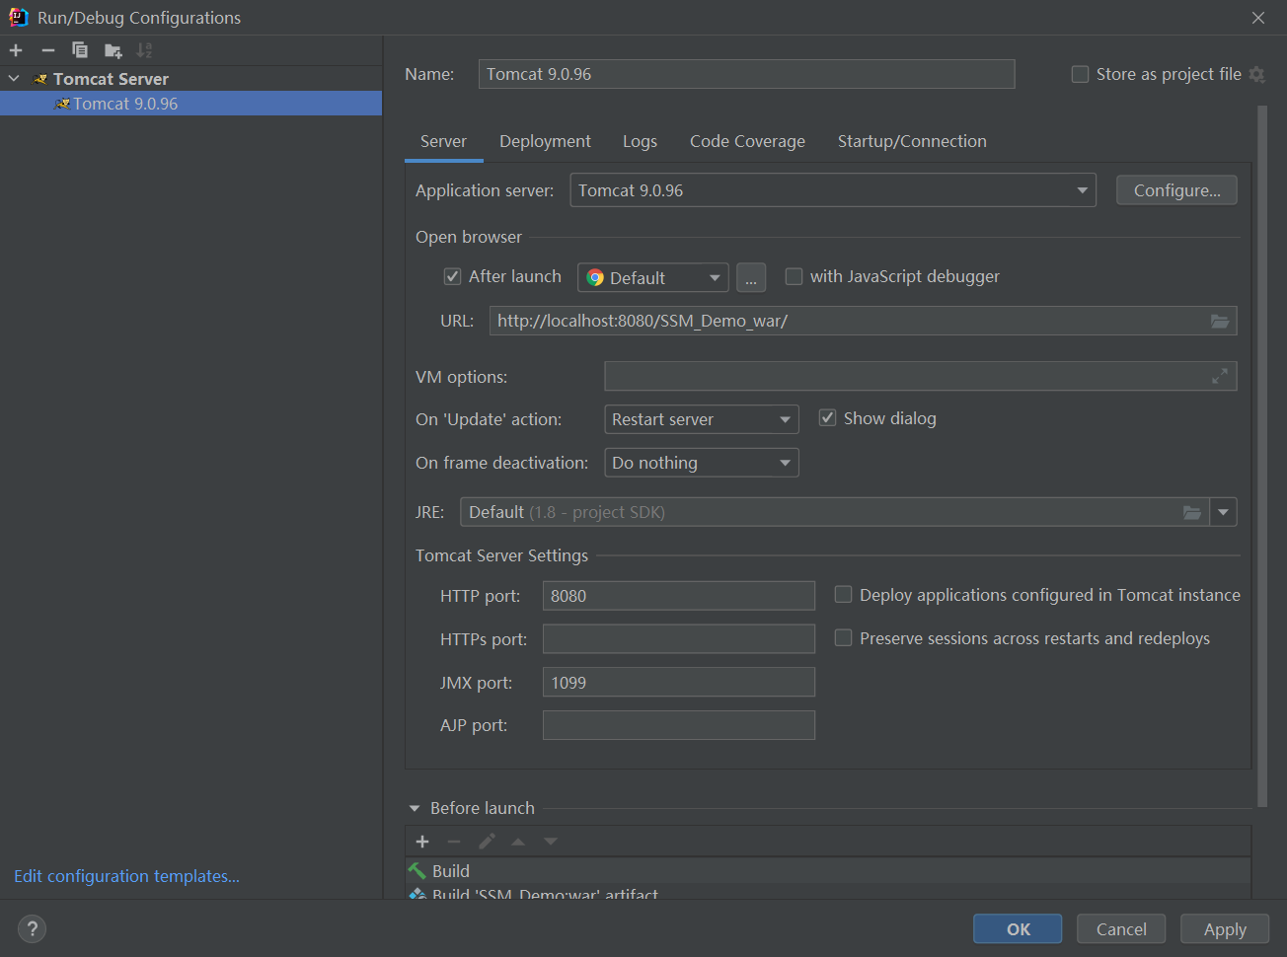
Task: Click right panel vertical scrollbar
Action: click(x=1262, y=454)
